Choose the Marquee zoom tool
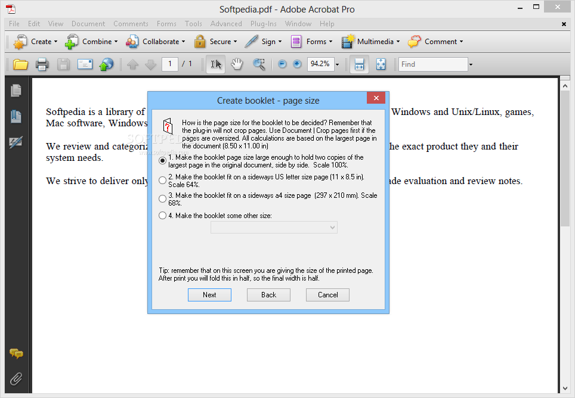575x398 pixels. point(259,64)
